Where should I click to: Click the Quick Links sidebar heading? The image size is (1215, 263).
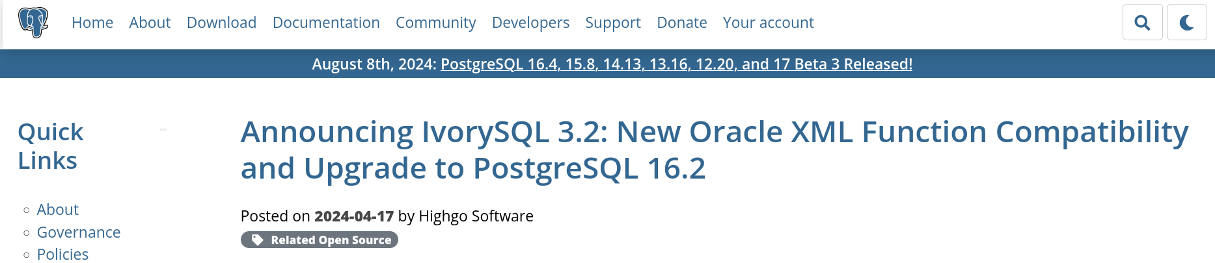[51, 146]
